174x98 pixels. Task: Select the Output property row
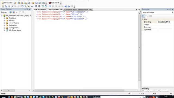coord(158,24)
